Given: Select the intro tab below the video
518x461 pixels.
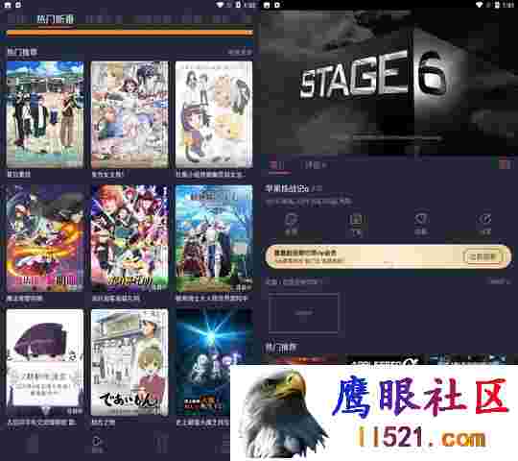Looking at the screenshot, I should [x=277, y=164].
